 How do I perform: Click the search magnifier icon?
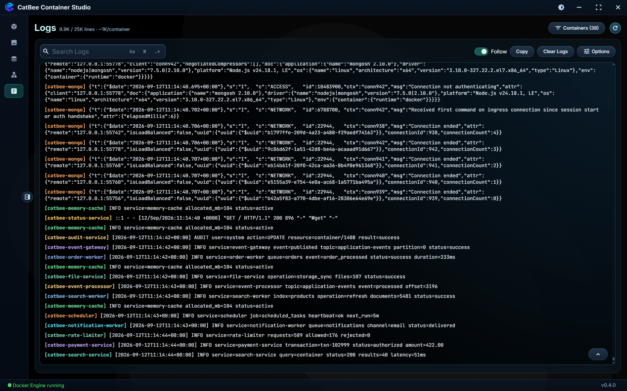46,51
